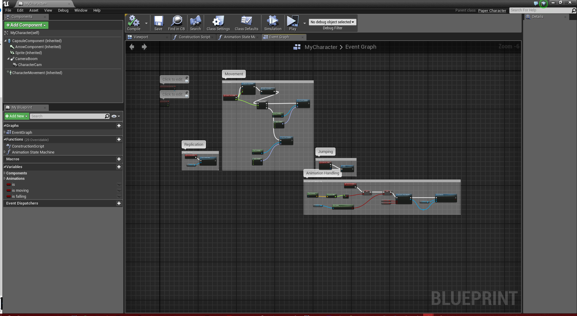Toggle editable eye for 'is falling' variable
Screen dimensions: 577x316
click(x=119, y=197)
